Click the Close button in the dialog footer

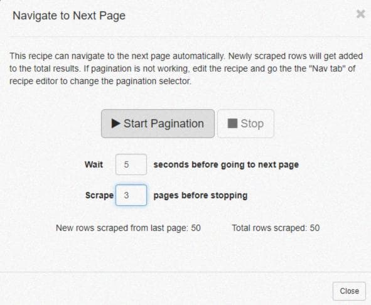click(349, 291)
